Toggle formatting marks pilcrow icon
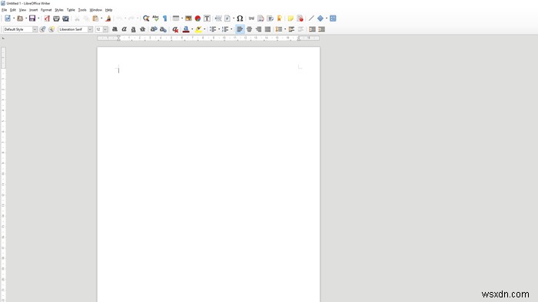Image resolution: width=538 pixels, height=302 pixels. [164, 18]
